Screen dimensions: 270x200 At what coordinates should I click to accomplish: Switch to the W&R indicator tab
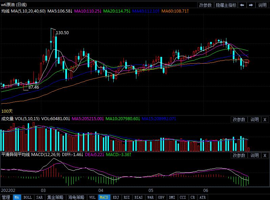(150, 197)
